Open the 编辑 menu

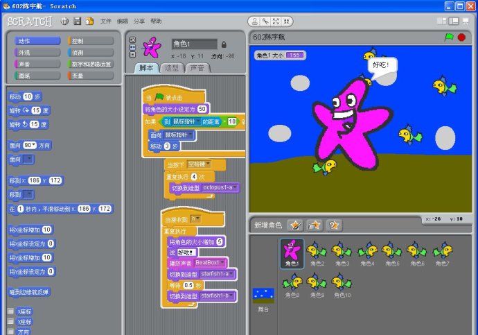[122, 21]
